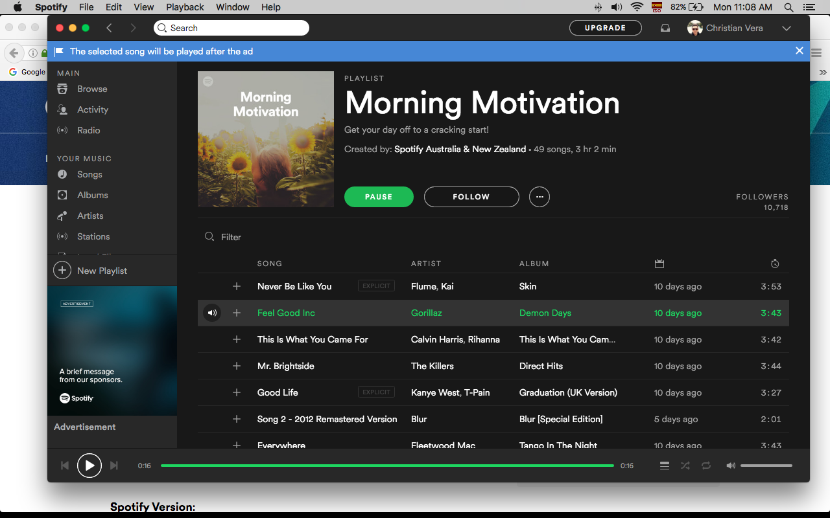830x518 pixels.
Task: Select the Mr. Brightside song title
Action: click(x=286, y=366)
